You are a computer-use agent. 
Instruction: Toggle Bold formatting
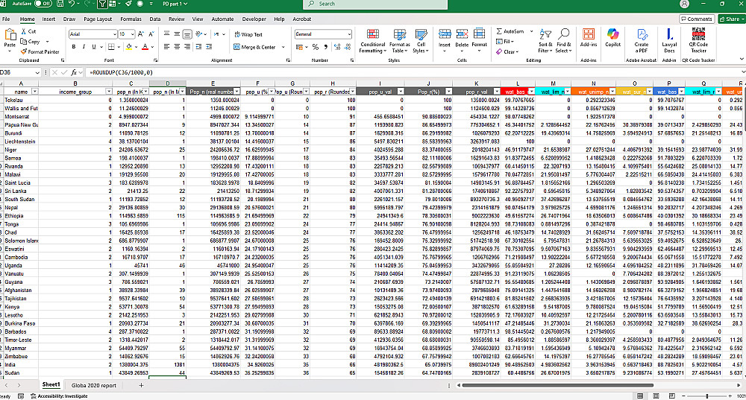point(73,47)
